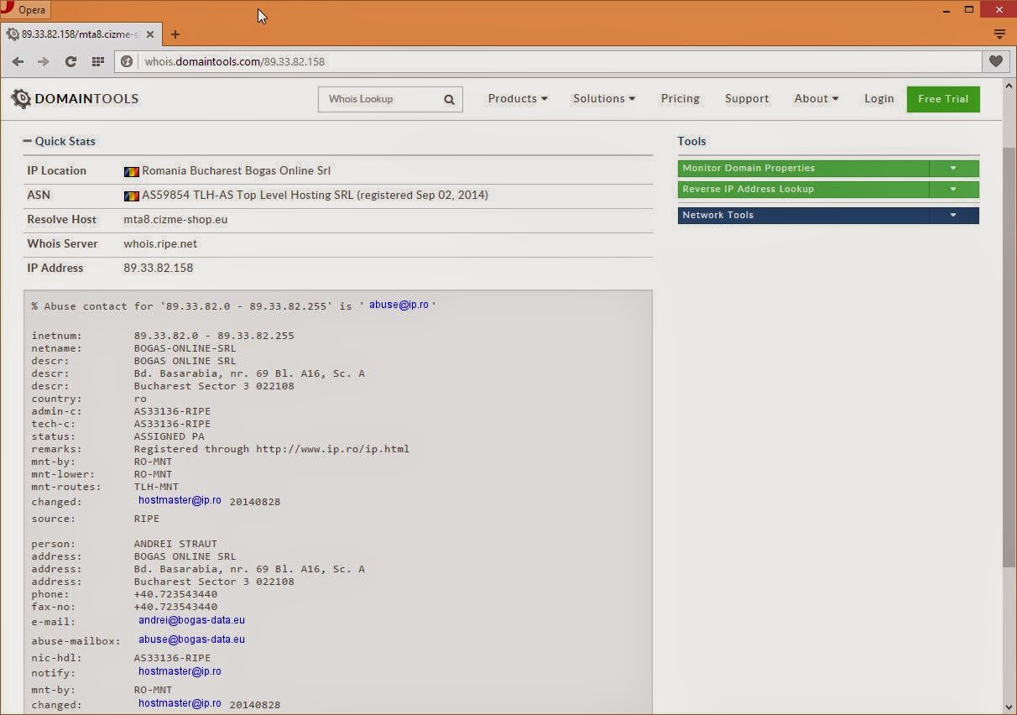
Task: Click Reverse IP Address Lookup button
Action: pos(803,189)
